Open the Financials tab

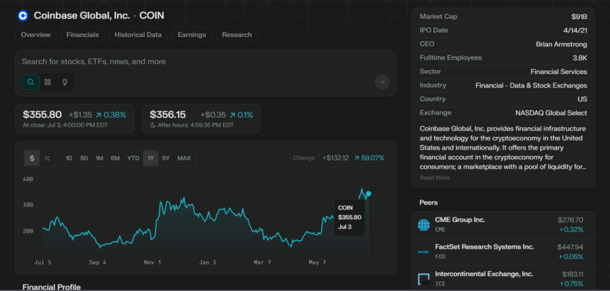click(83, 35)
